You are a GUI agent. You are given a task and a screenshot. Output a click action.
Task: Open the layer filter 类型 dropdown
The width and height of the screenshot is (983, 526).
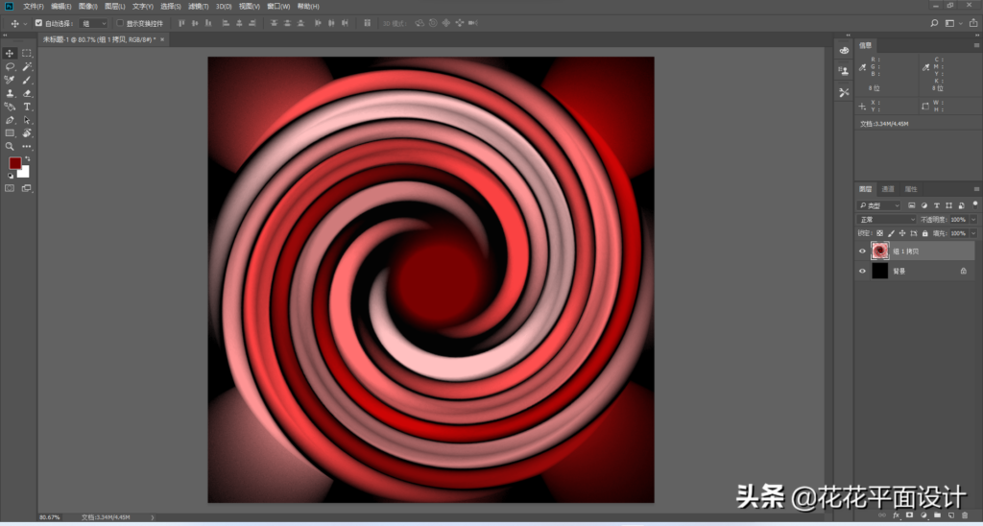click(879, 205)
